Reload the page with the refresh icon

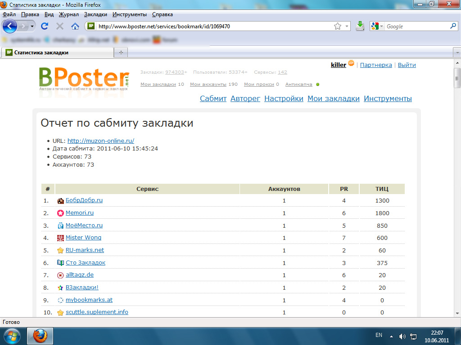45,26
